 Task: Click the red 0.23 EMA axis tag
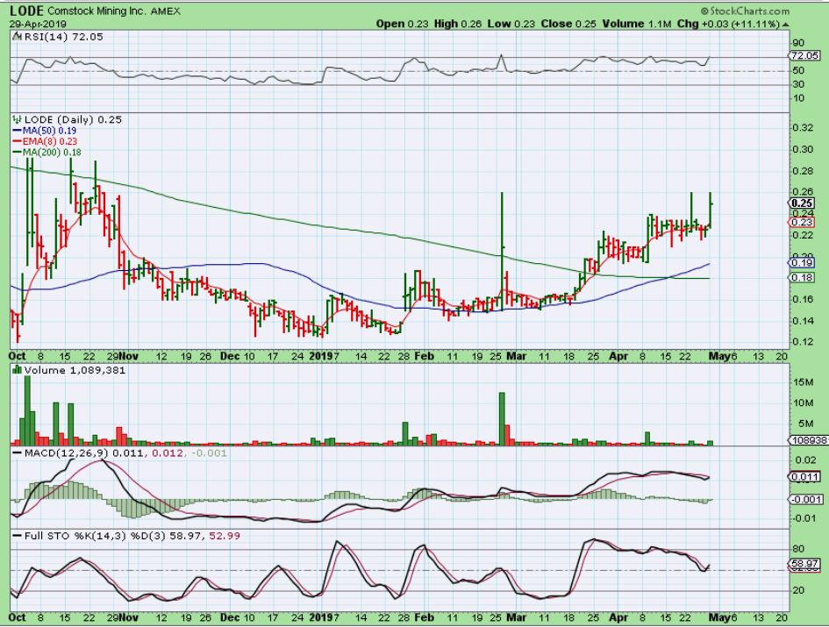tap(804, 223)
